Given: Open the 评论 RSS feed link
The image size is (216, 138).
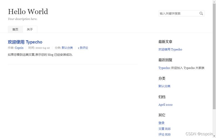Looking at the screenshot, I should 164,134.
